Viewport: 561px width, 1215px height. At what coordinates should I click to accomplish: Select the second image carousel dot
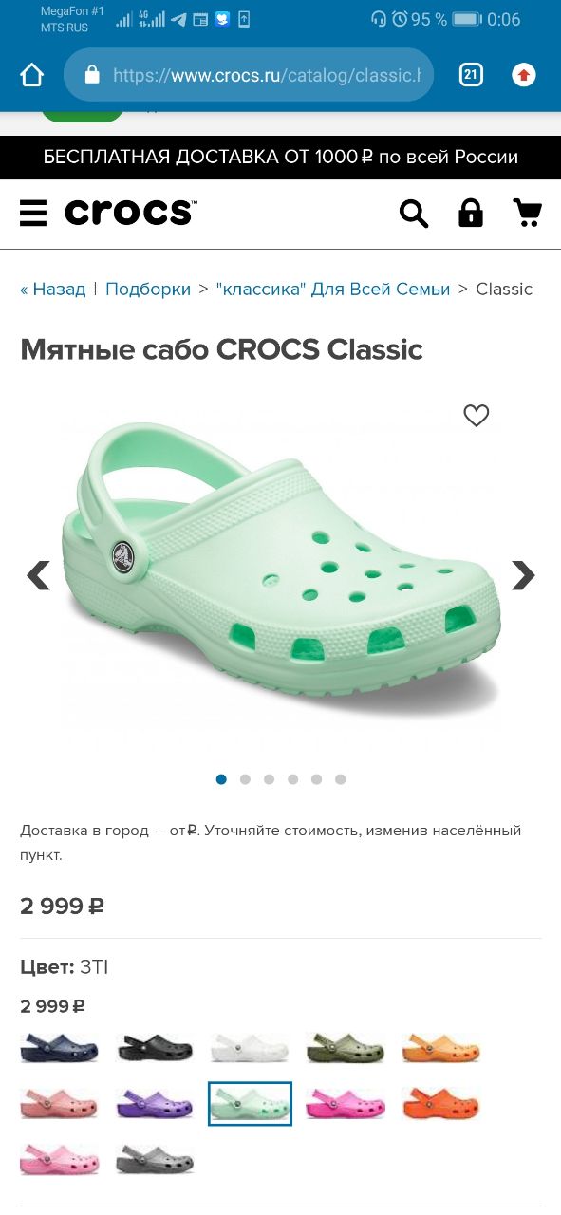(x=245, y=779)
